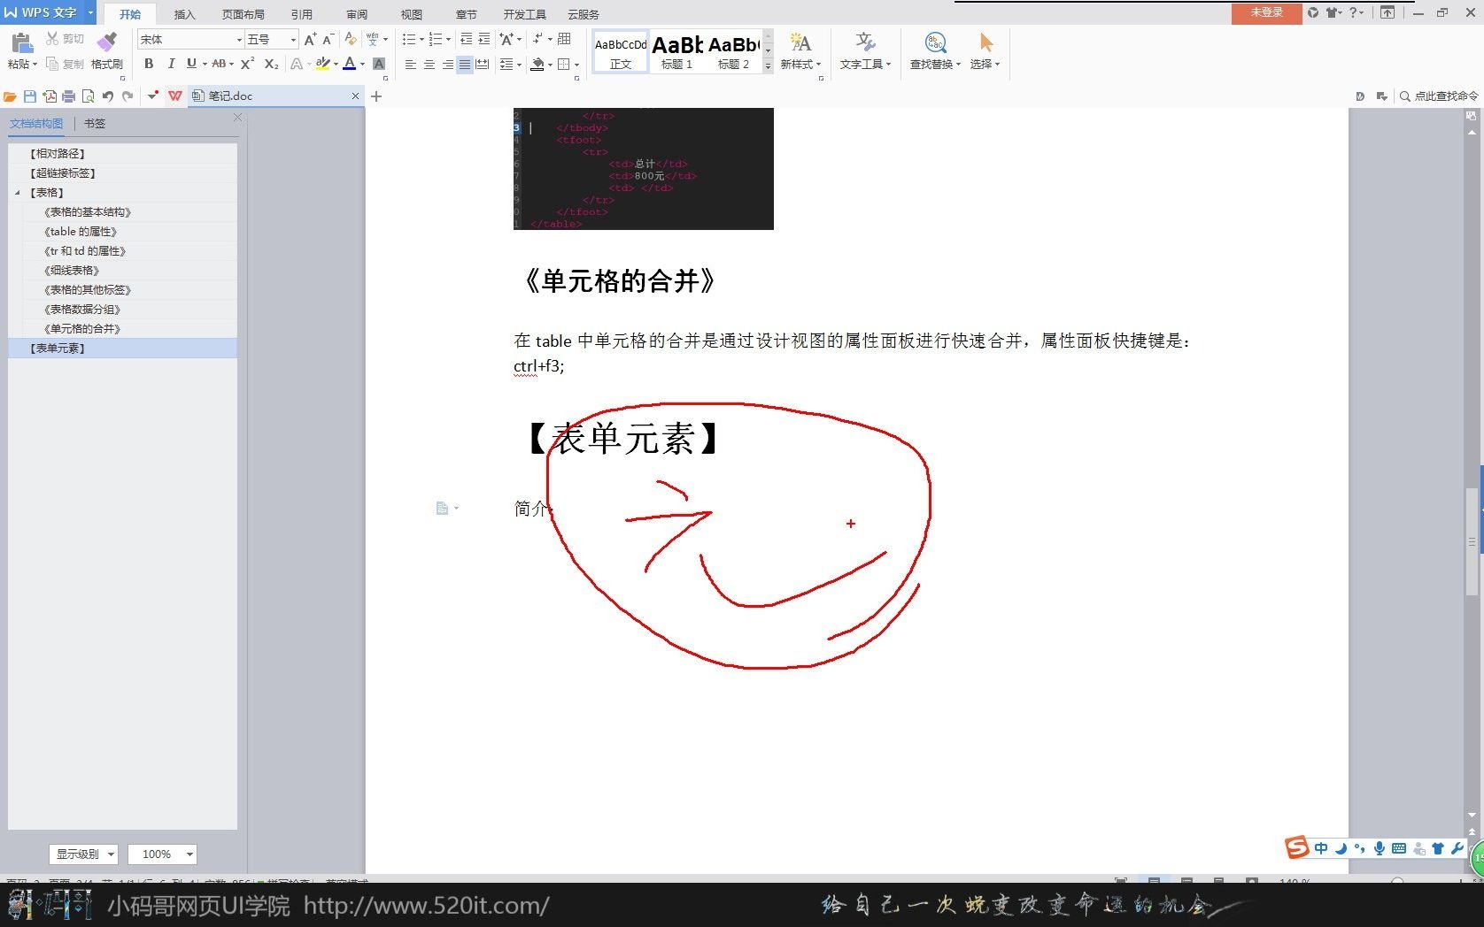Screen dimensions: 1484x927
Task: Jump to 【超链接标签】 in outline
Action: 62,172
